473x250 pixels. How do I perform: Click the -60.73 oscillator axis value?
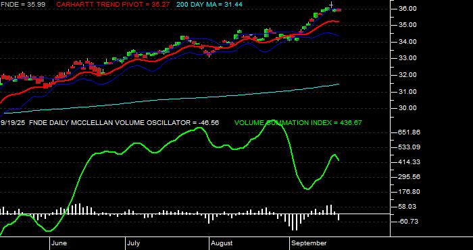(408, 222)
